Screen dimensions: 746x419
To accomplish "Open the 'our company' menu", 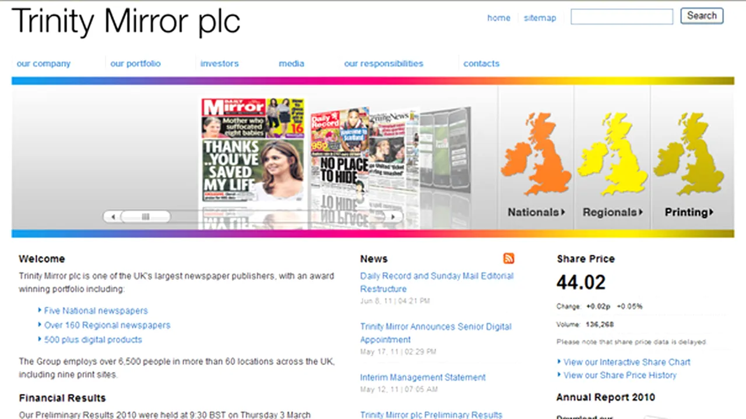I will tap(44, 63).
